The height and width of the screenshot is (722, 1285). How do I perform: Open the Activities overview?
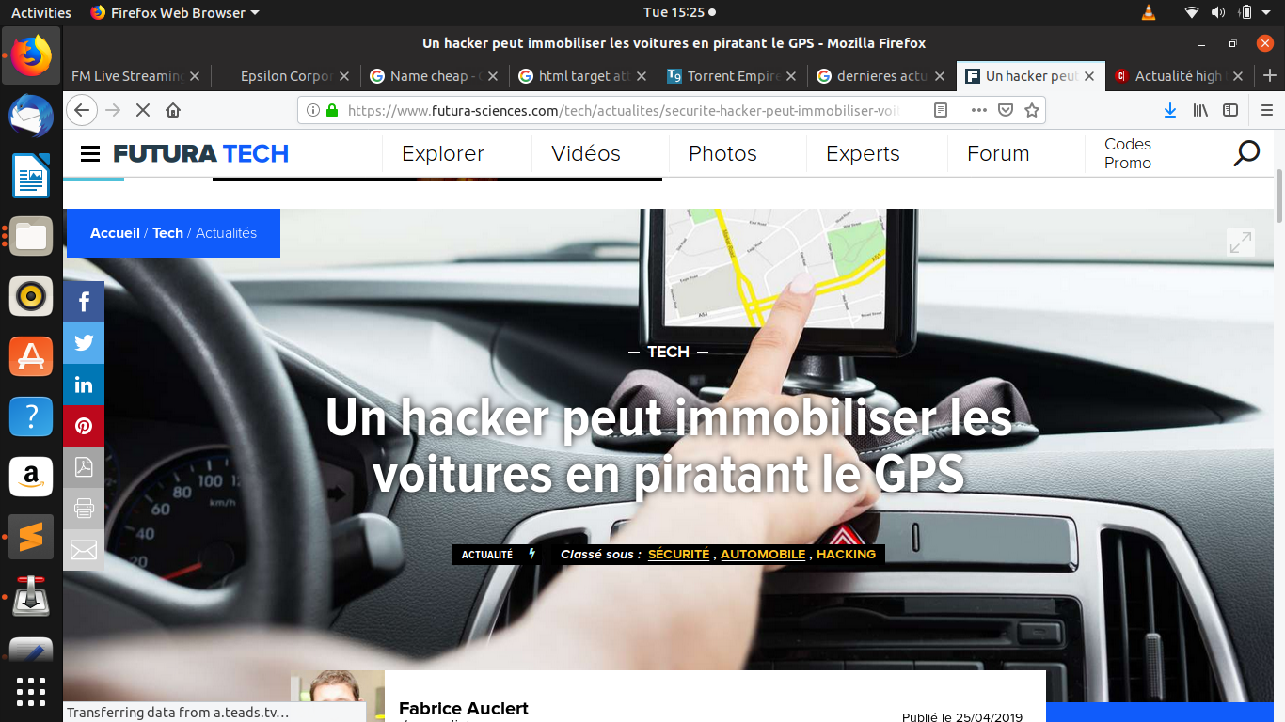click(41, 12)
